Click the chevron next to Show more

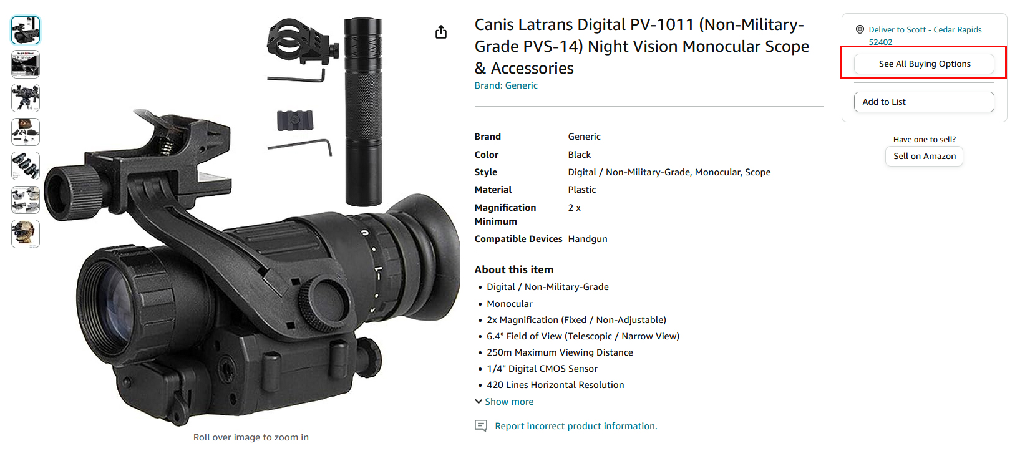[479, 402]
